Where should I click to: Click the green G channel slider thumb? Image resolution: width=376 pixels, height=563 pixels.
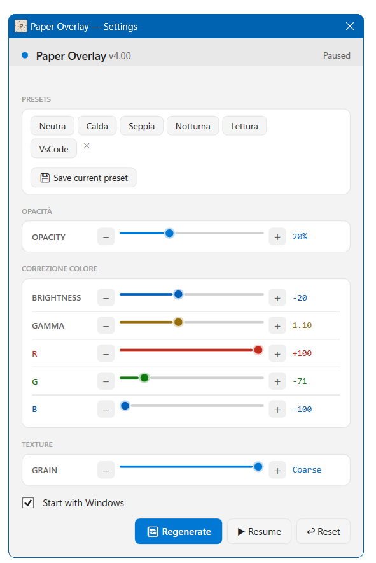click(144, 378)
